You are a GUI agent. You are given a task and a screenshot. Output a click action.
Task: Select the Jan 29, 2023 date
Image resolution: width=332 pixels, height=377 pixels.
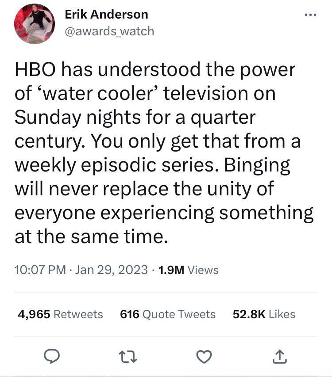tap(112, 270)
